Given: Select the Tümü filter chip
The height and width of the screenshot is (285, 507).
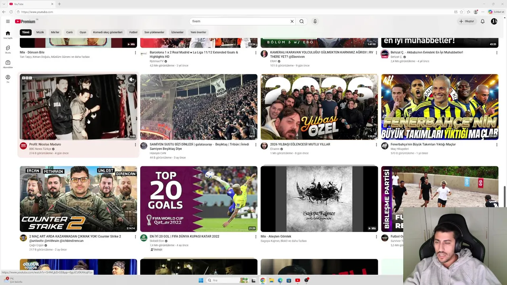Looking at the screenshot, I should click(x=26, y=32).
